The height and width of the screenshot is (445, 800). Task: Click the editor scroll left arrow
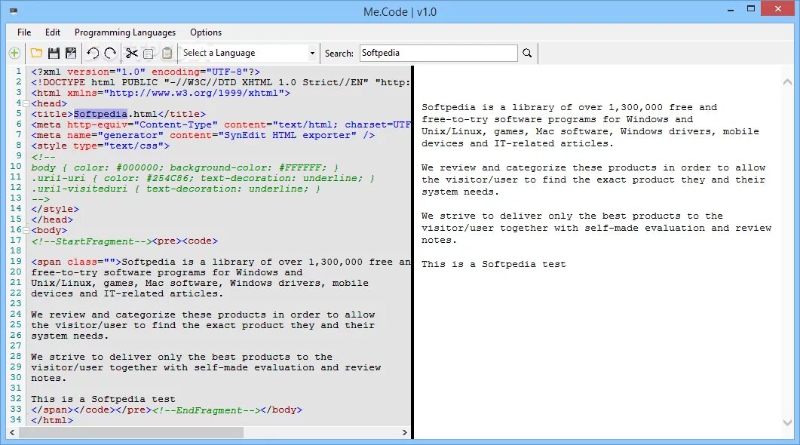pyautogui.click(x=12, y=432)
